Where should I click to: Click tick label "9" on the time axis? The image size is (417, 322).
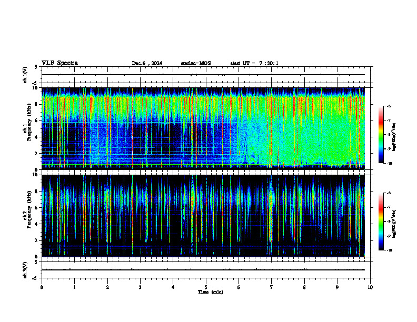pos(337,287)
